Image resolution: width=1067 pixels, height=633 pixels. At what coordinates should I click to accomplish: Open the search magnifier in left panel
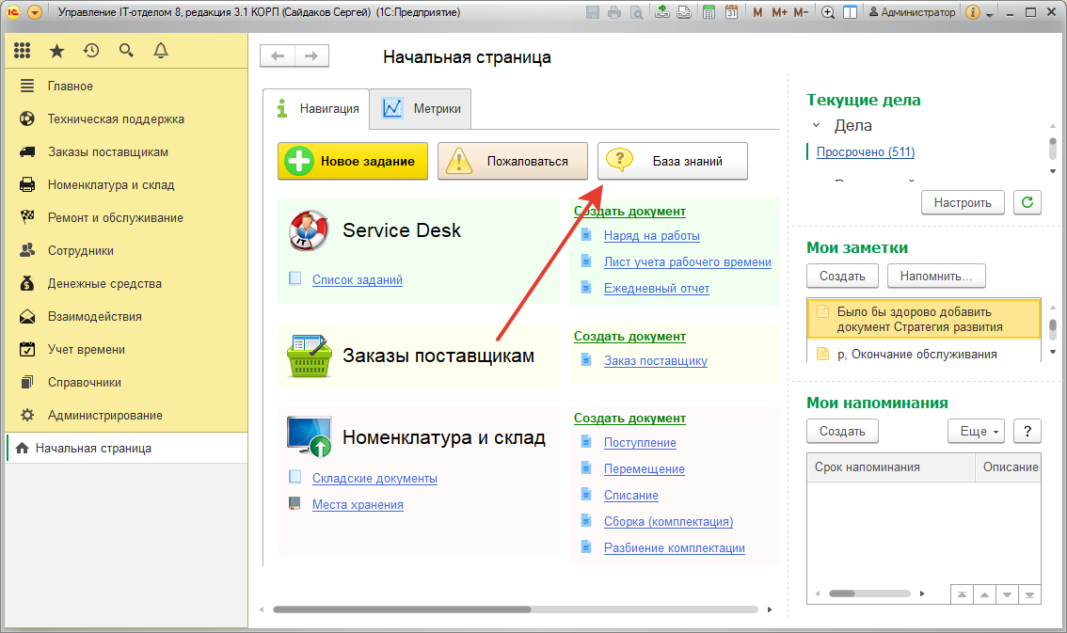point(126,50)
